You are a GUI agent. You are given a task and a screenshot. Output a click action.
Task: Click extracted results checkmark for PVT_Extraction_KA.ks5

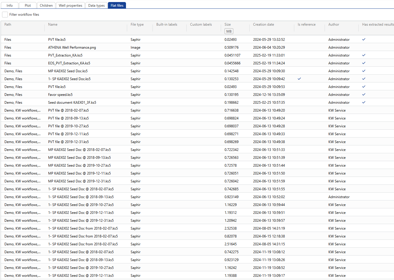pyautogui.click(x=364, y=55)
